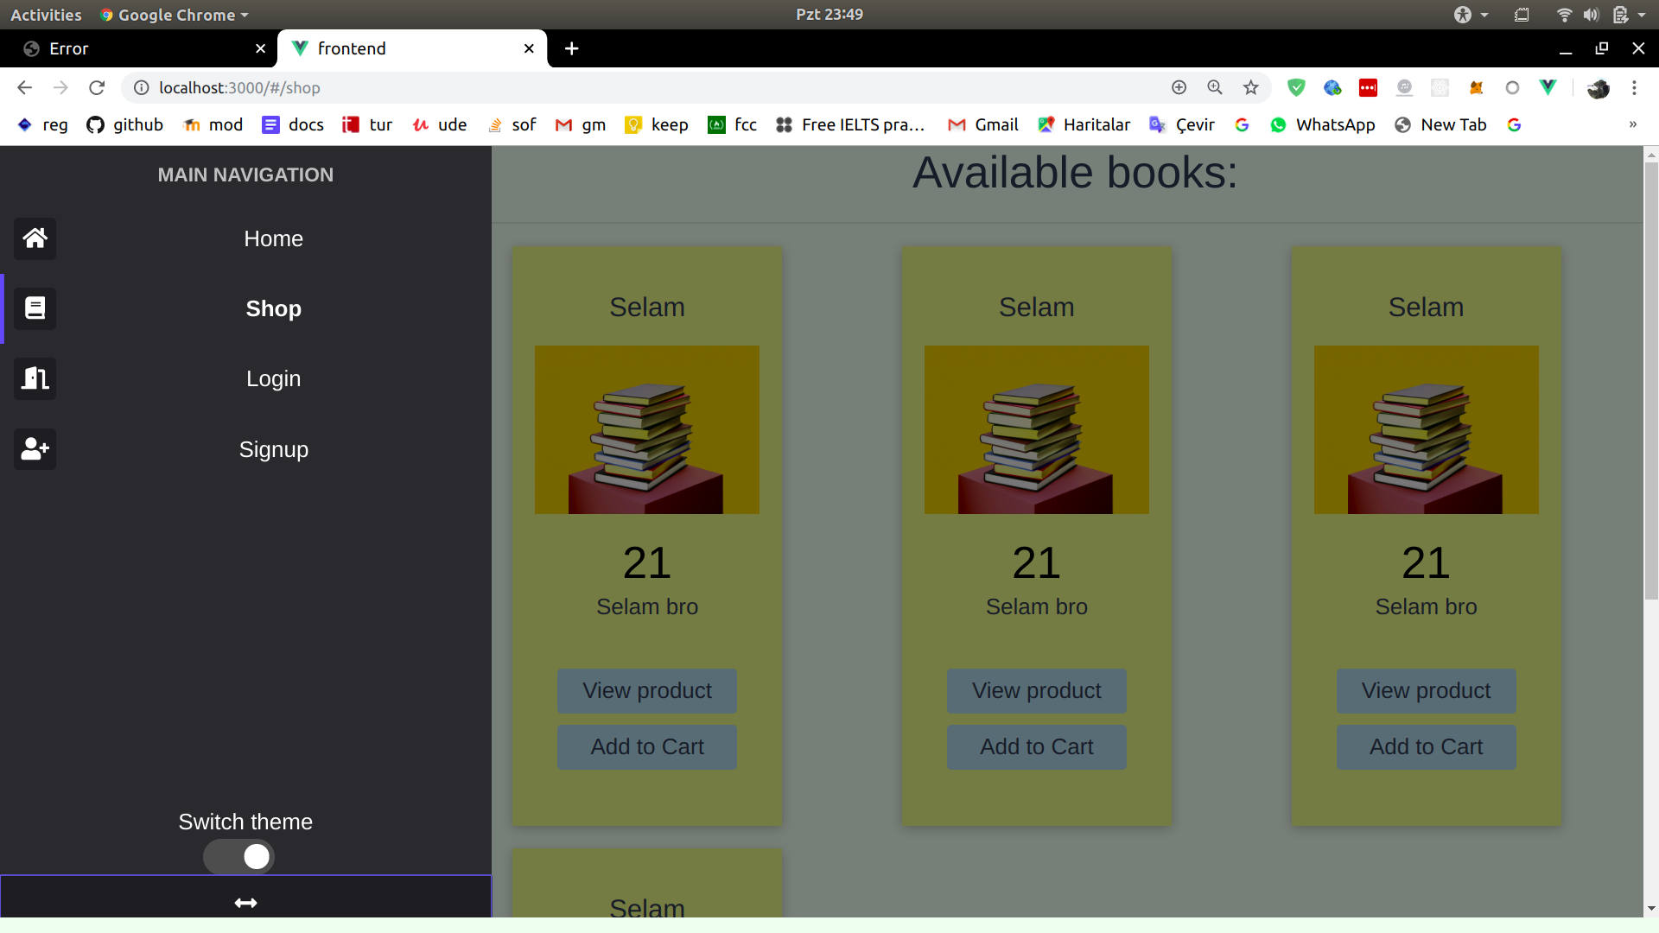Open Vue devtools extension icon

click(x=1548, y=87)
